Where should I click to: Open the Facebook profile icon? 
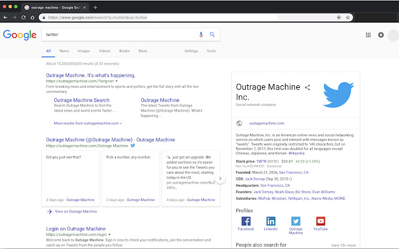pos(246,221)
